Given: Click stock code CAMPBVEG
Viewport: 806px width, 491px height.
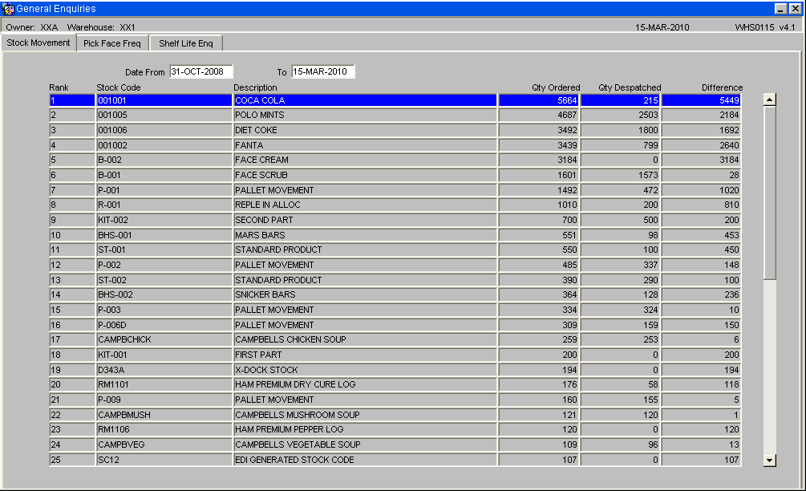Looking at the screenshot, I should click(x=164, y=444).
